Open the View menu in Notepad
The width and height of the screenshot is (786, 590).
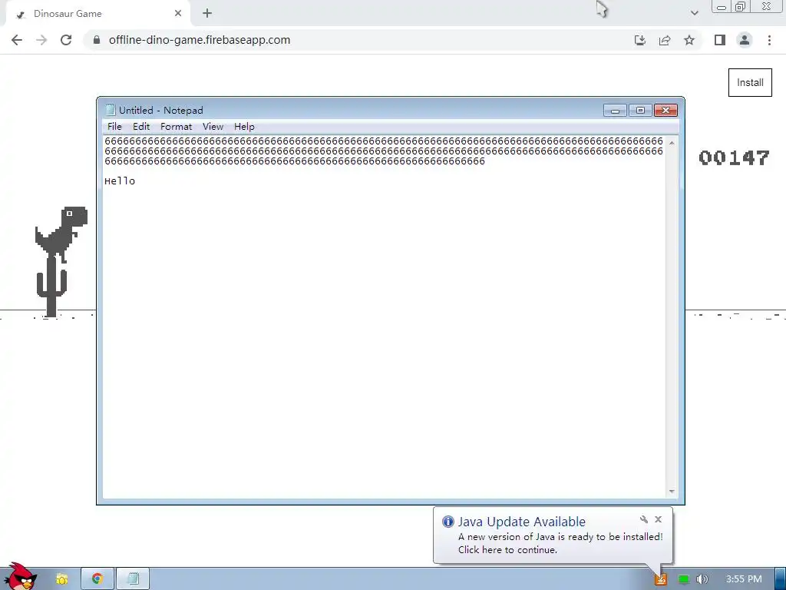(x=213, y=127)
